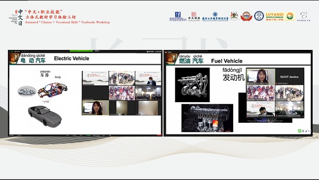Screen dimensions: 319x180
Task: Click the green Sogou input method icon
Action: (299, 131)
